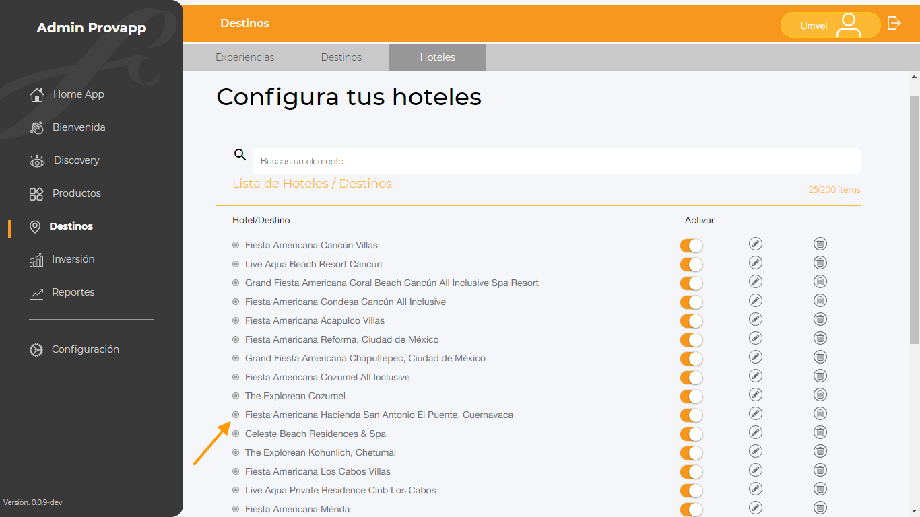Image resolution: width=920 pixels, height=517 pixels.
Task: Edit Fiesta Americana Cancún Villas pencil icon
Action: (756, 244)
